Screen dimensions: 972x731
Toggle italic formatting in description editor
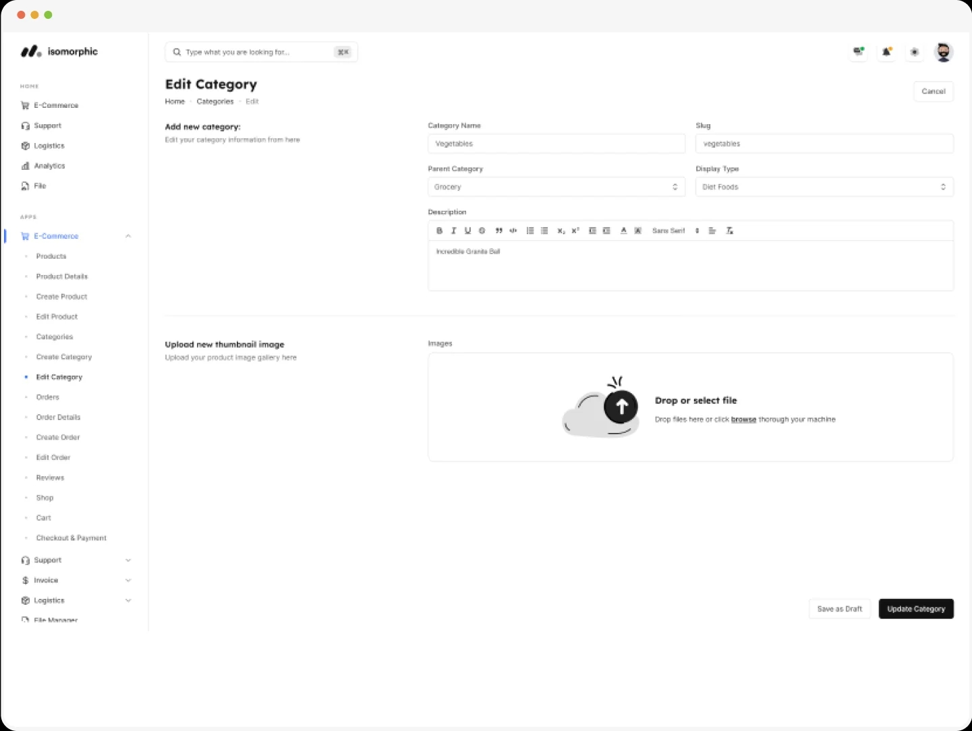[453, 231]
